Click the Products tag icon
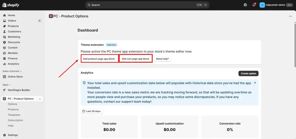The height and width of the screenshot is (139, 296). [x=4, y=26]
